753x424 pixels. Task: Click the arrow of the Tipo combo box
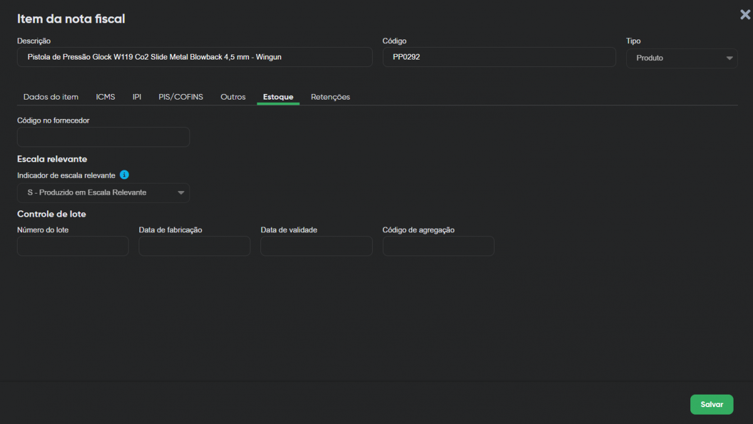(729, 58)
